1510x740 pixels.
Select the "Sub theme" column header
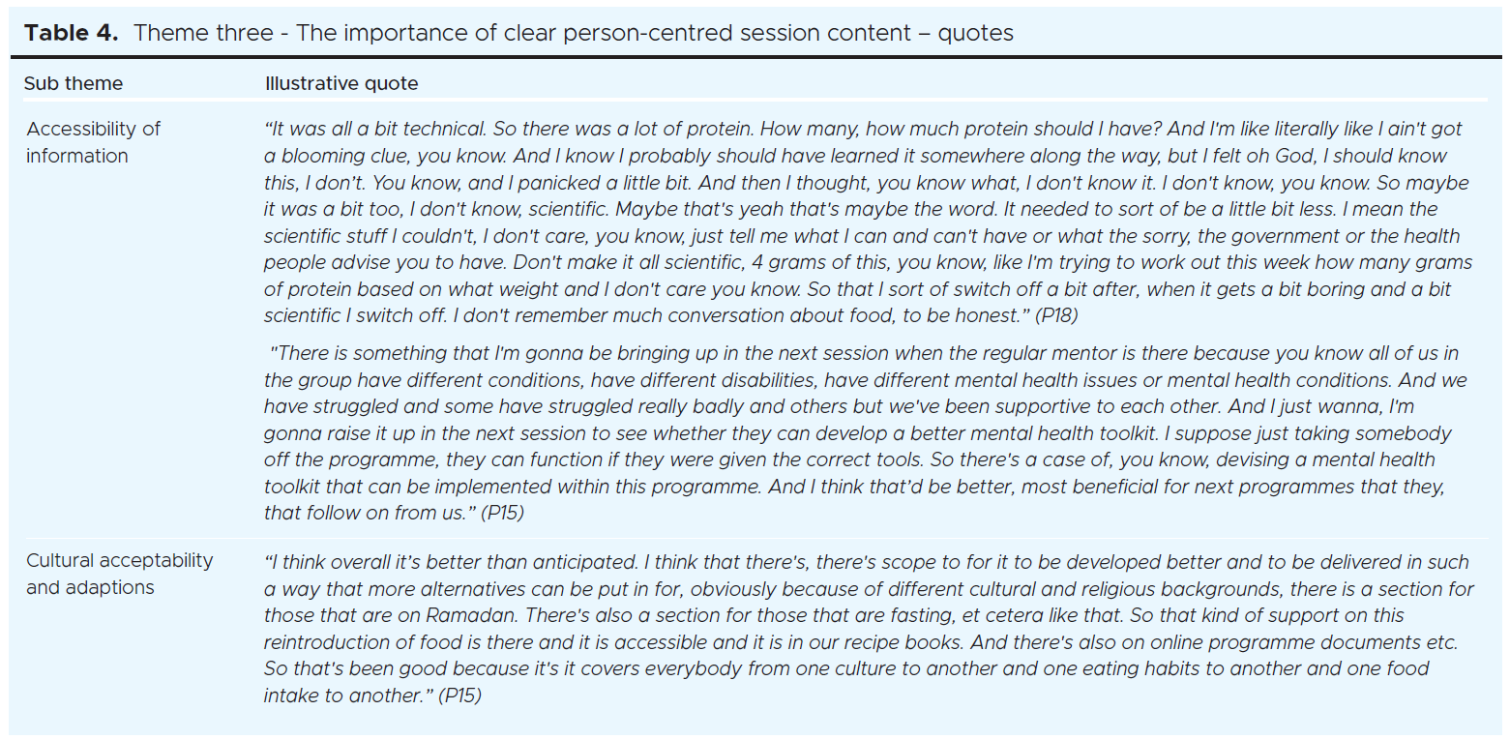pos(74,83)
